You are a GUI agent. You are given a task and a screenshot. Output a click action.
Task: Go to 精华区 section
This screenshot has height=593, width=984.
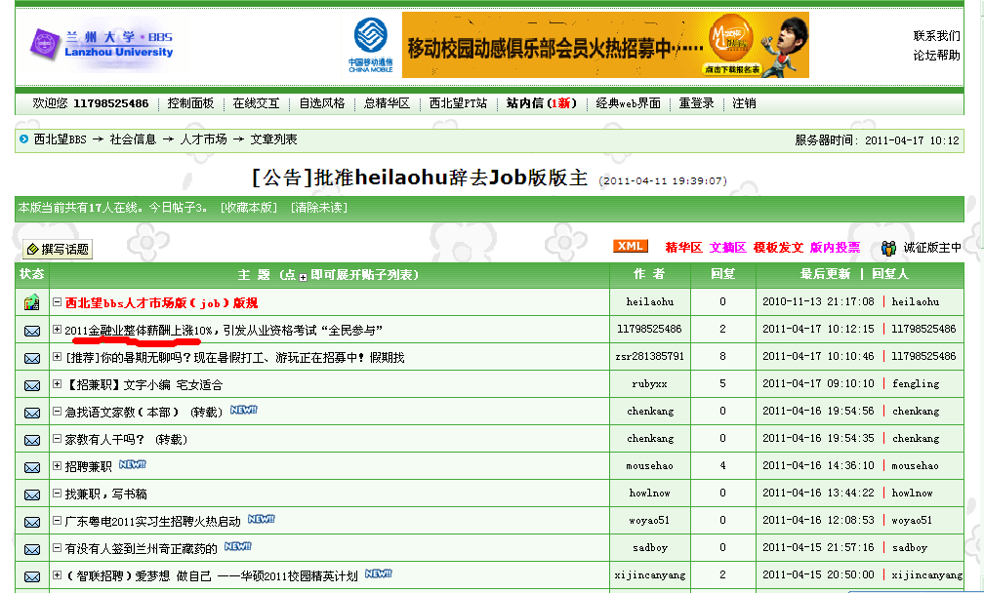(683, 248)
